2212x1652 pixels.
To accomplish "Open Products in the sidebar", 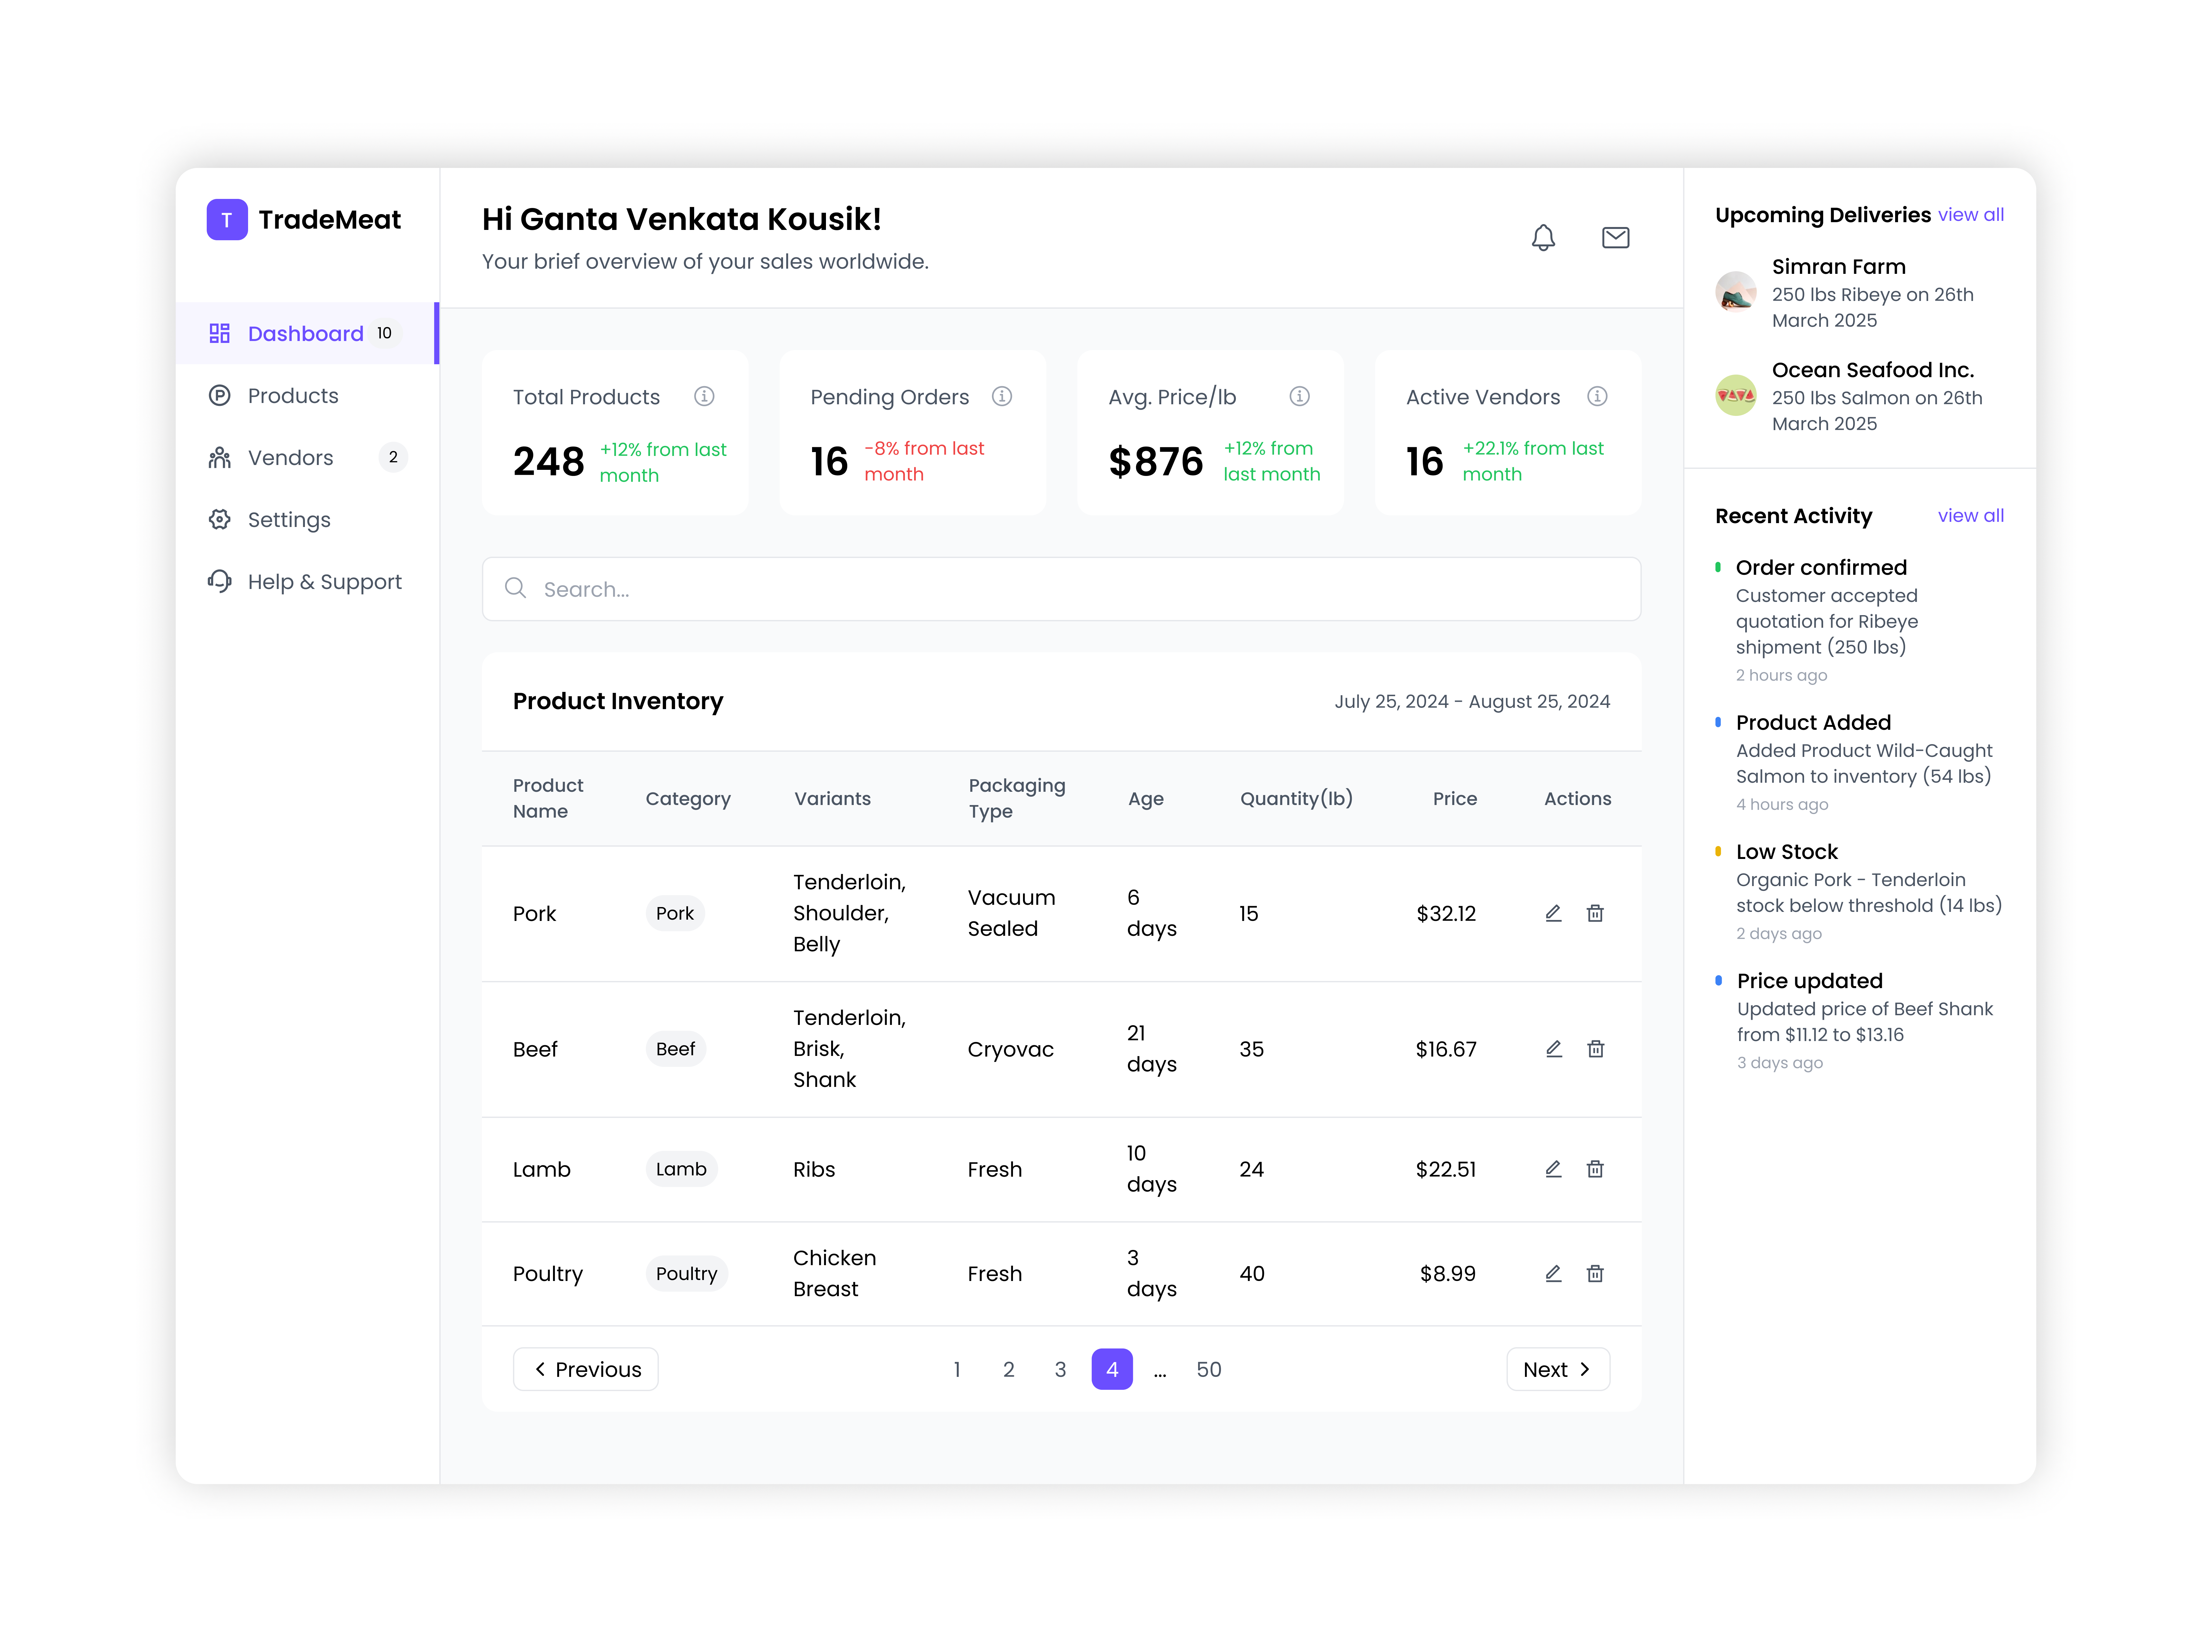I will point(293,396).
